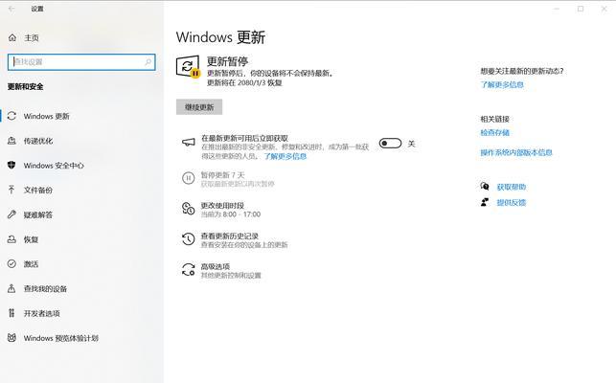Screen dimensions: 616x383
Task: Click the 获取帮助 link
Action: [512, 187]
